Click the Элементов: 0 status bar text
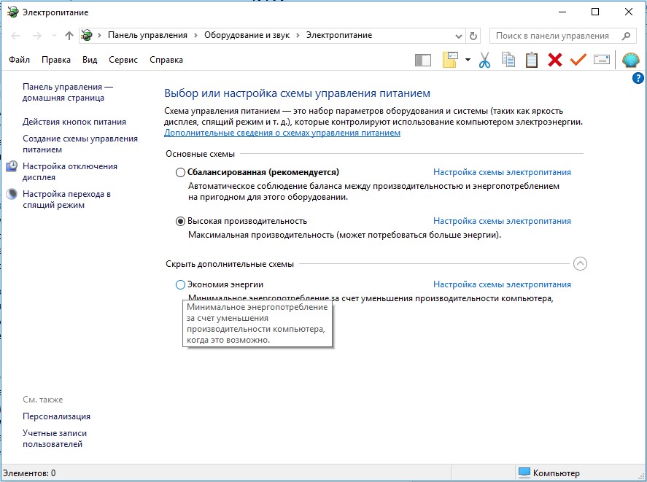647x482 pixels. 29,473
